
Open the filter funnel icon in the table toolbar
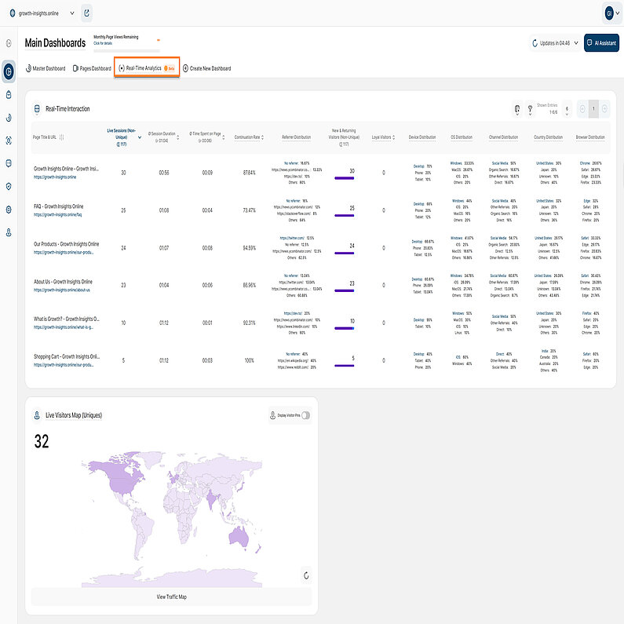coord(530,108)
